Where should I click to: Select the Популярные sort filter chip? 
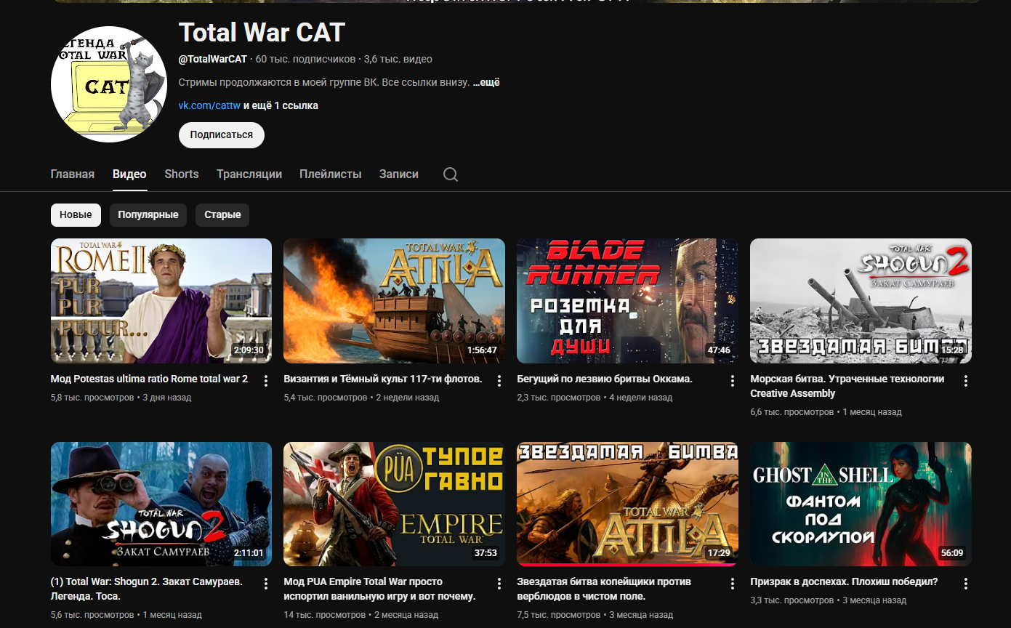point(148,215)
